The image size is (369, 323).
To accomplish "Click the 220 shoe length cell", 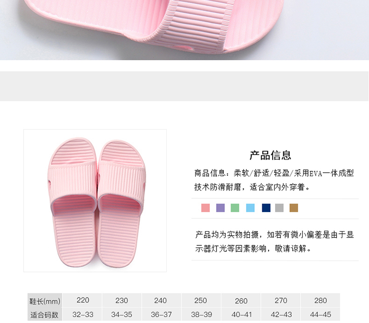I will pyautogui.click(x=82, y=300).
